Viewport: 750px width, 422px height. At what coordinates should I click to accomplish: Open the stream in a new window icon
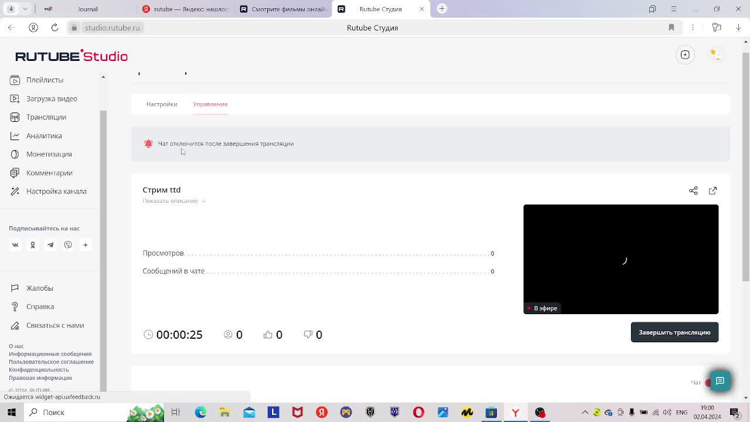tap(712, 190)
